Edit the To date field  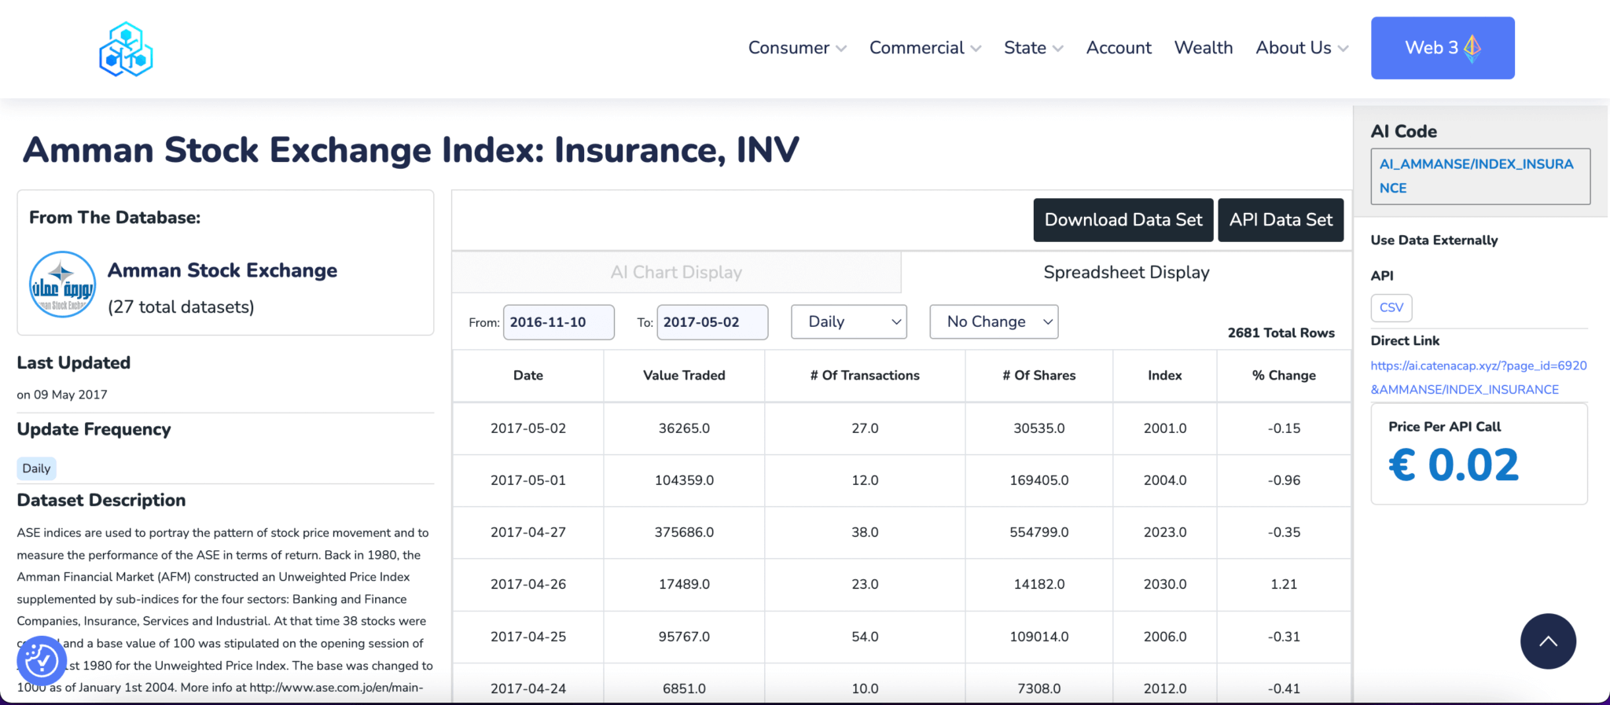click(x=711, y=322)
